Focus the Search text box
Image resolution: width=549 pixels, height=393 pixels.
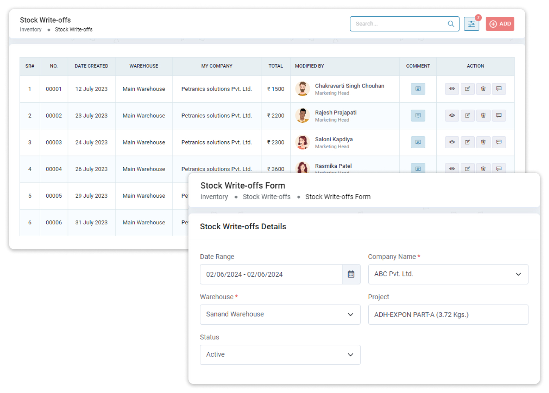point(399,24)
